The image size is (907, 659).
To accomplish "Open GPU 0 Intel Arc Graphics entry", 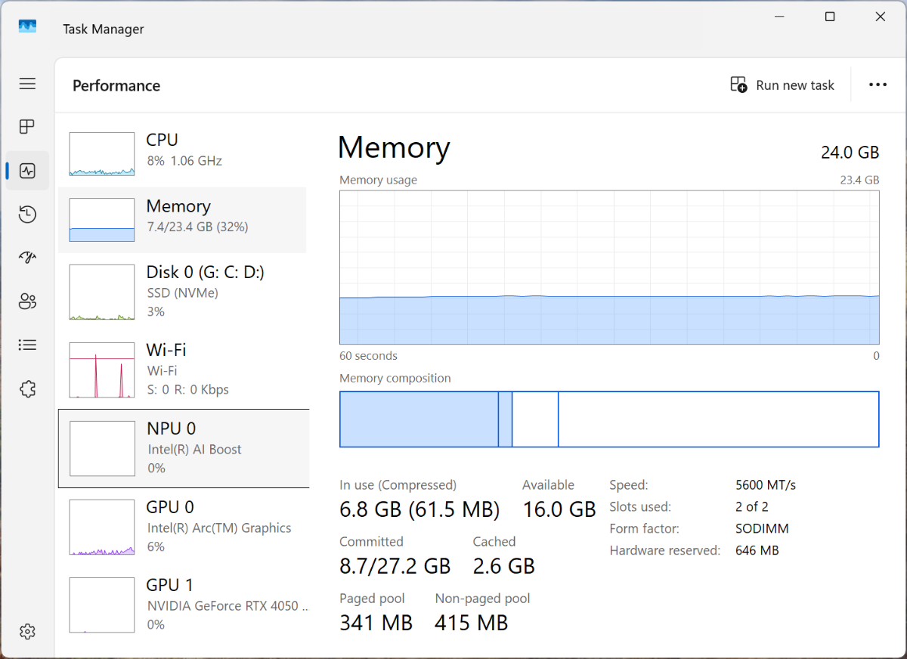I will pyautogui.click(x=183, y=527).
